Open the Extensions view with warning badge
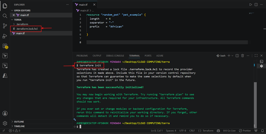The height and width of the screenshot is (134, 266). (x=5, y=46)
